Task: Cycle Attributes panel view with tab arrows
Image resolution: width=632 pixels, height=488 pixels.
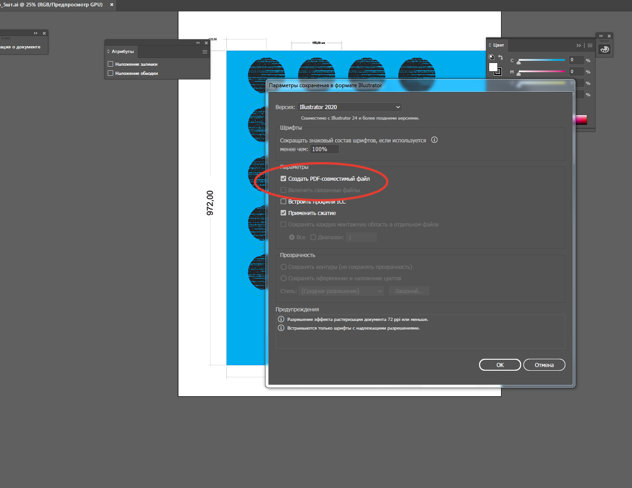Action: (109, 52)
